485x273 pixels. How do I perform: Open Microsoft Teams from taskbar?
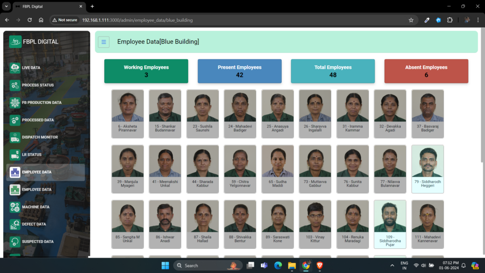[x=264, y=265]
